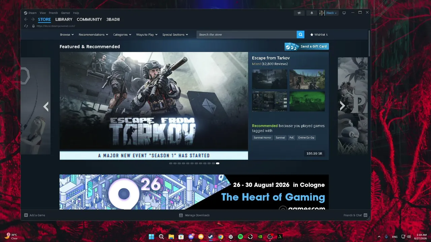Show hidden system tray icons chevron
This screenshot has width=431, height=242.
point(379,237)
